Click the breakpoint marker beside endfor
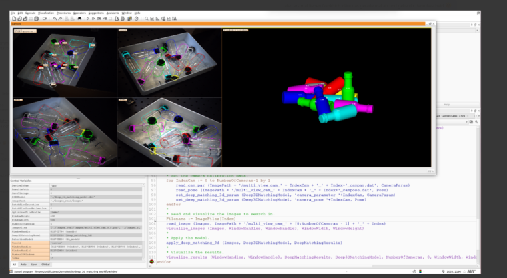Image resolution: width=507 pixels, height=278 pixels. [151, 262]
